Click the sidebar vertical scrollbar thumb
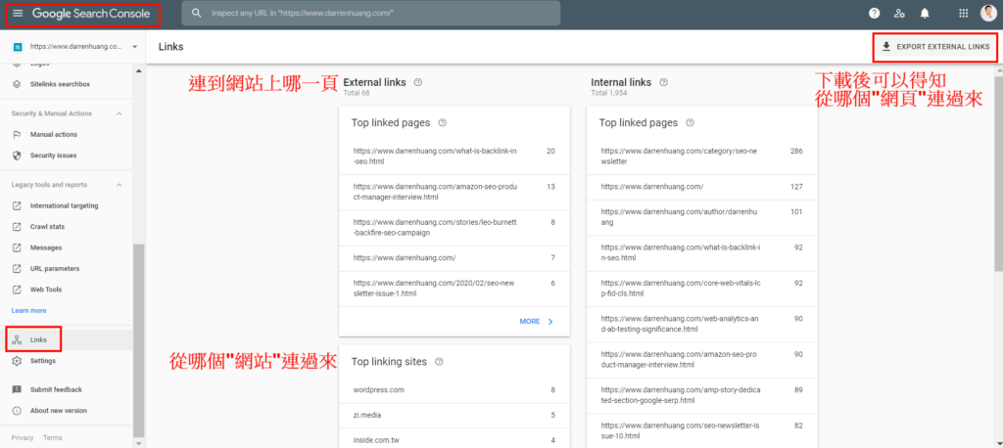The image size is (1003, 448). [x=139, y=339]
